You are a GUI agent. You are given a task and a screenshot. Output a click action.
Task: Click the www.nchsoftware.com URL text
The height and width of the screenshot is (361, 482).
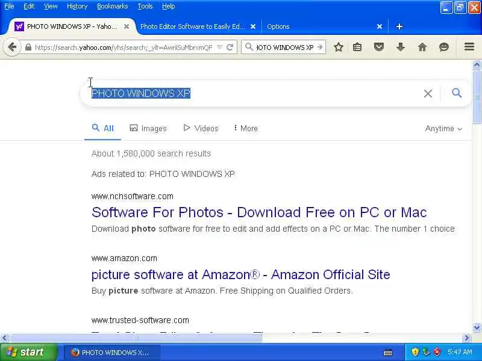[132, 196]
